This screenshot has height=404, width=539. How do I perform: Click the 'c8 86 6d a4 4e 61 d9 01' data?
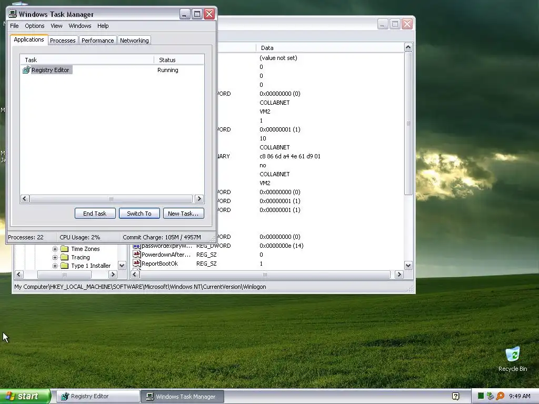(290, 156)
